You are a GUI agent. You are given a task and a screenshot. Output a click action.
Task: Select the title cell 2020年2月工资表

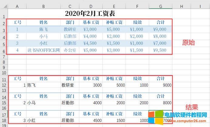pyautogui.click(x=90, y=14)
